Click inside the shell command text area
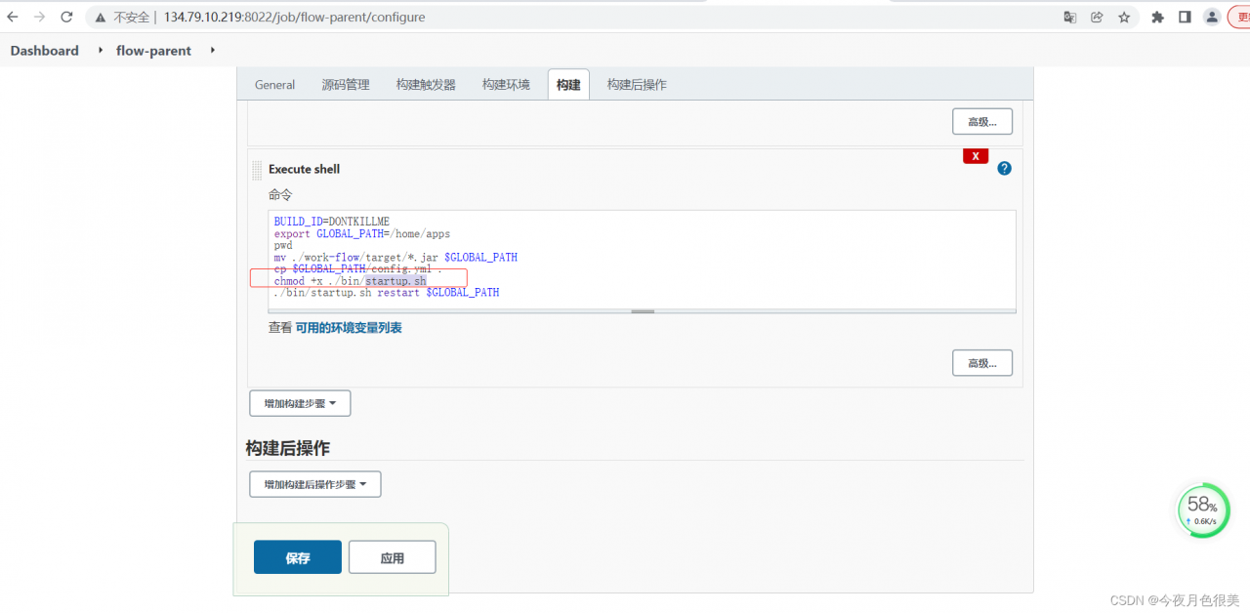 point(642,259)
